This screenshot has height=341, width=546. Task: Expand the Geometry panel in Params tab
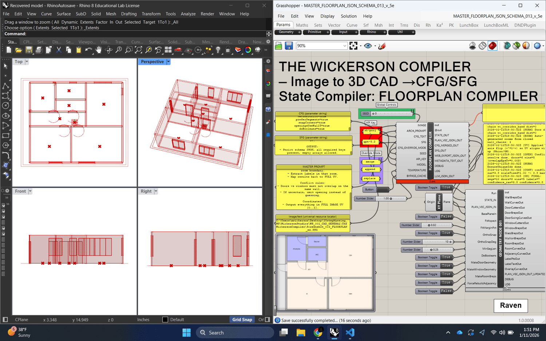[288, 32]
